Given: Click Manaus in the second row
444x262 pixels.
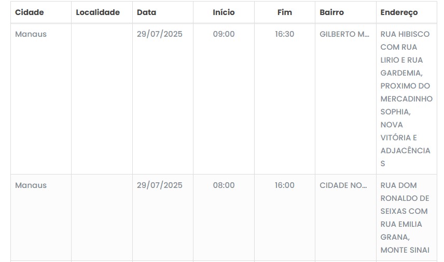Looking at the screenshot, I should pos(31,185).
